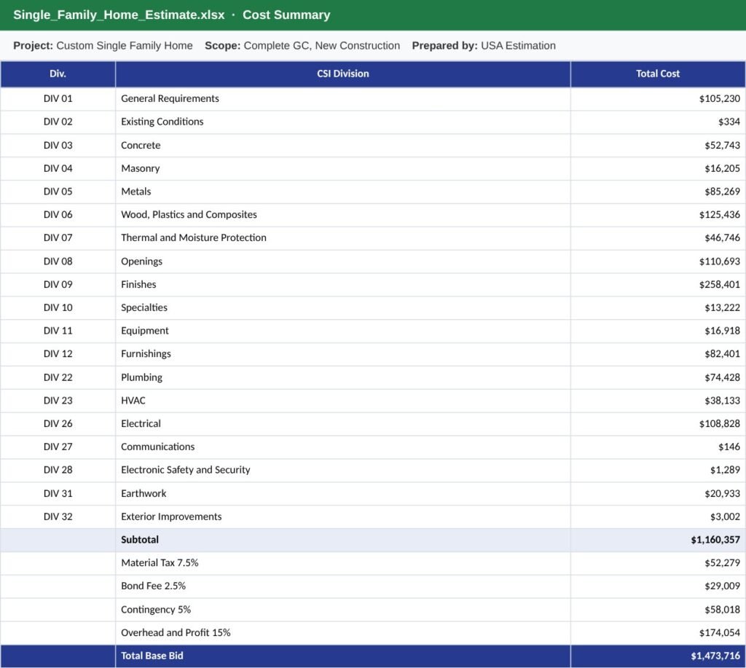Select the $174,054 overhead value

pyautogui.click(x=658, y=633)
